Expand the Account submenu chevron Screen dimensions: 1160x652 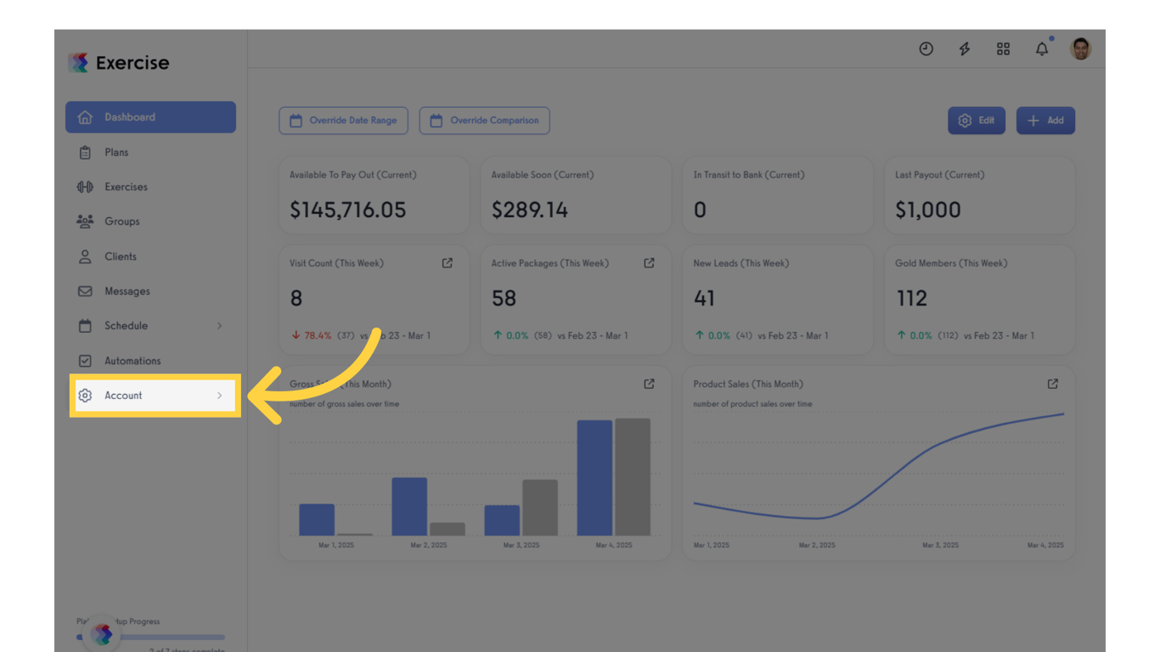pos(219,396)
